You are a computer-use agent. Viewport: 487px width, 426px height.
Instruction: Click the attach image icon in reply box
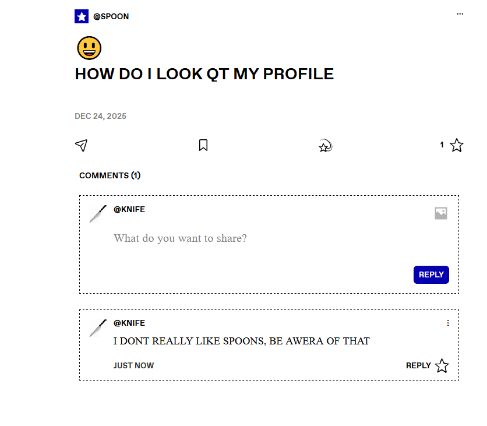(441, 213)
